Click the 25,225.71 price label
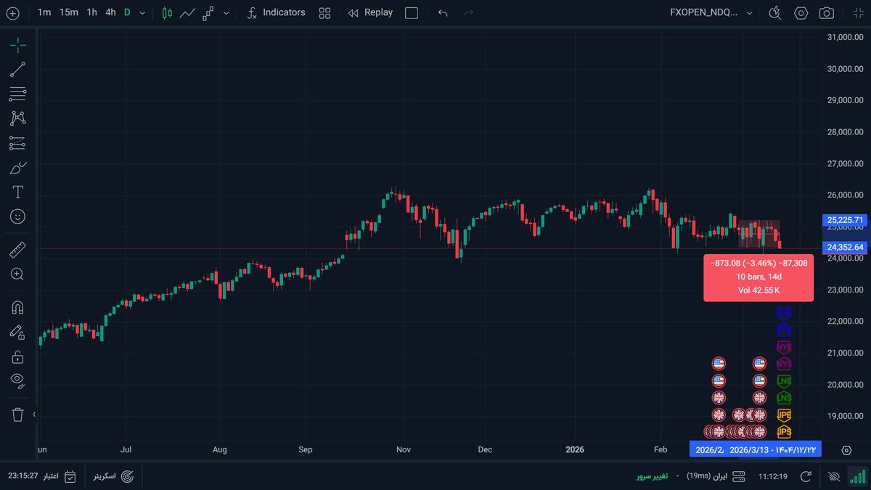The image size is (871, 490). (x=846, y=220)
